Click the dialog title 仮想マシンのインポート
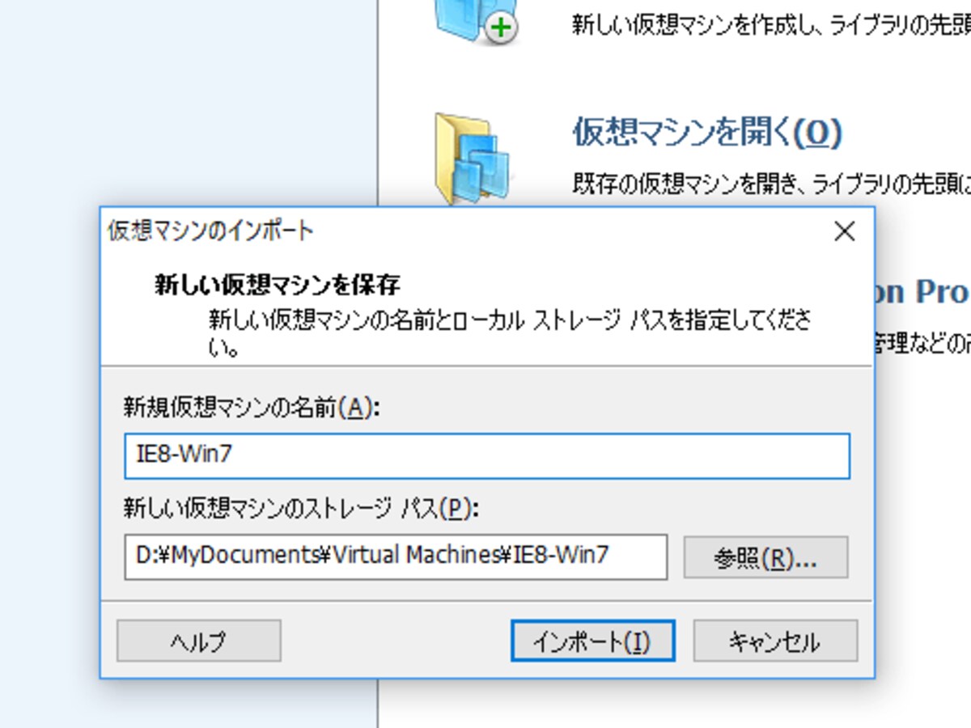971x728 pixels. click(x=210, y=231)
